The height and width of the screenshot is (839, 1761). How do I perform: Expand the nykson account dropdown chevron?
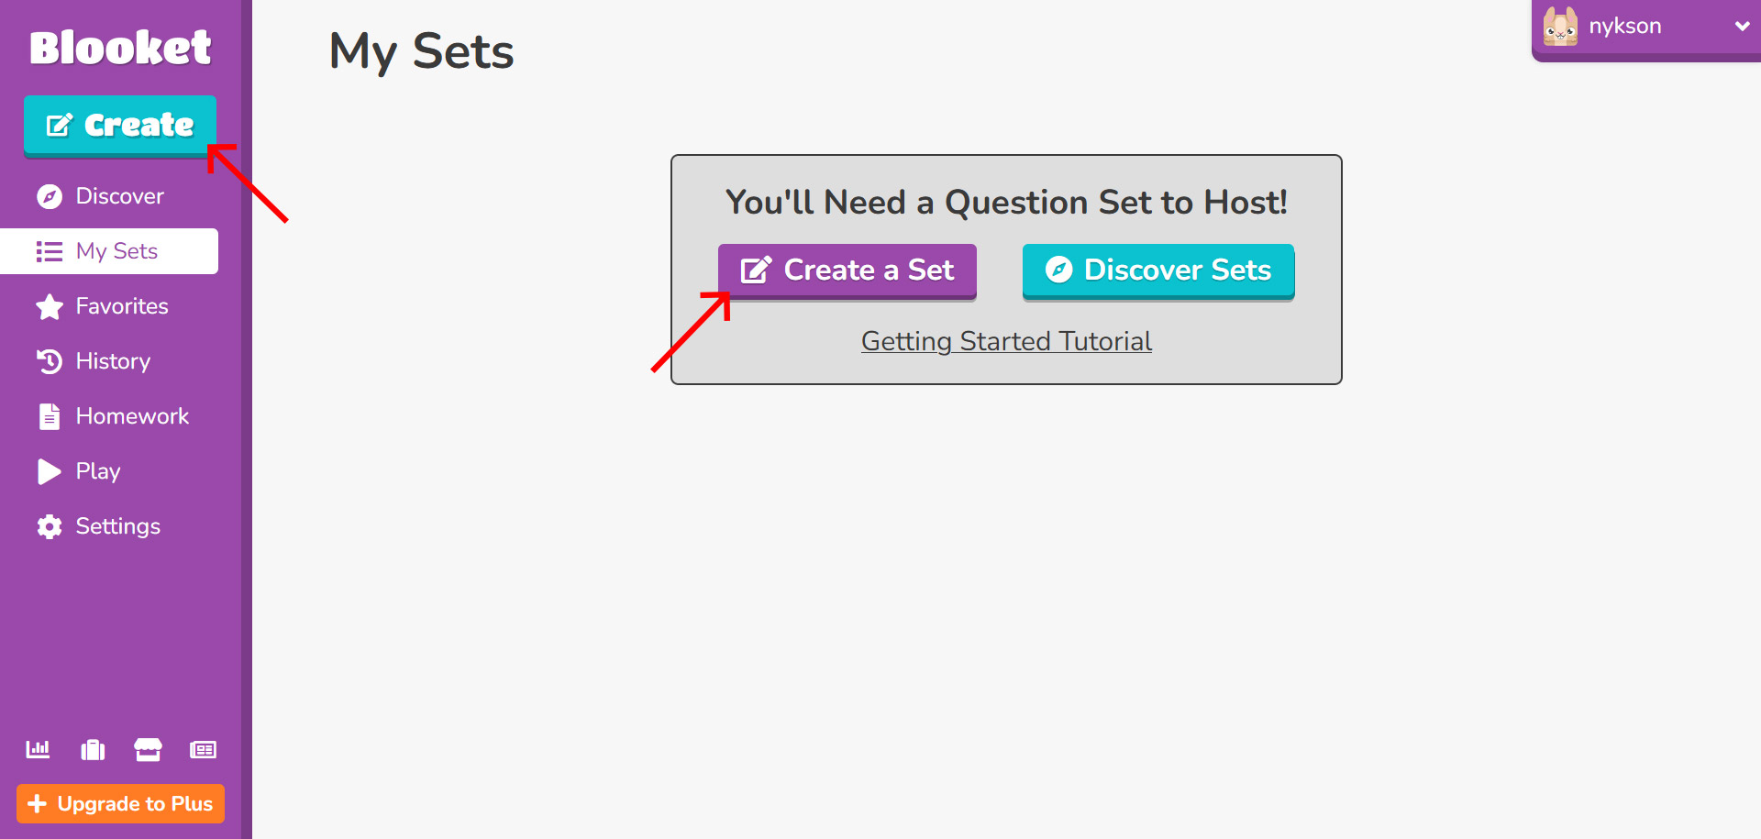(1741, 26)
